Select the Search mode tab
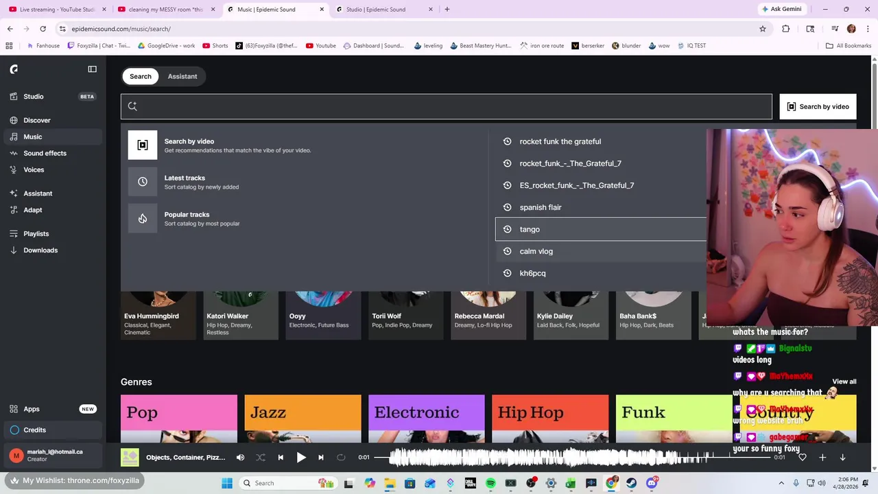Screen dimensions: 878x494 pyautogui.click(x=141, y=76)
